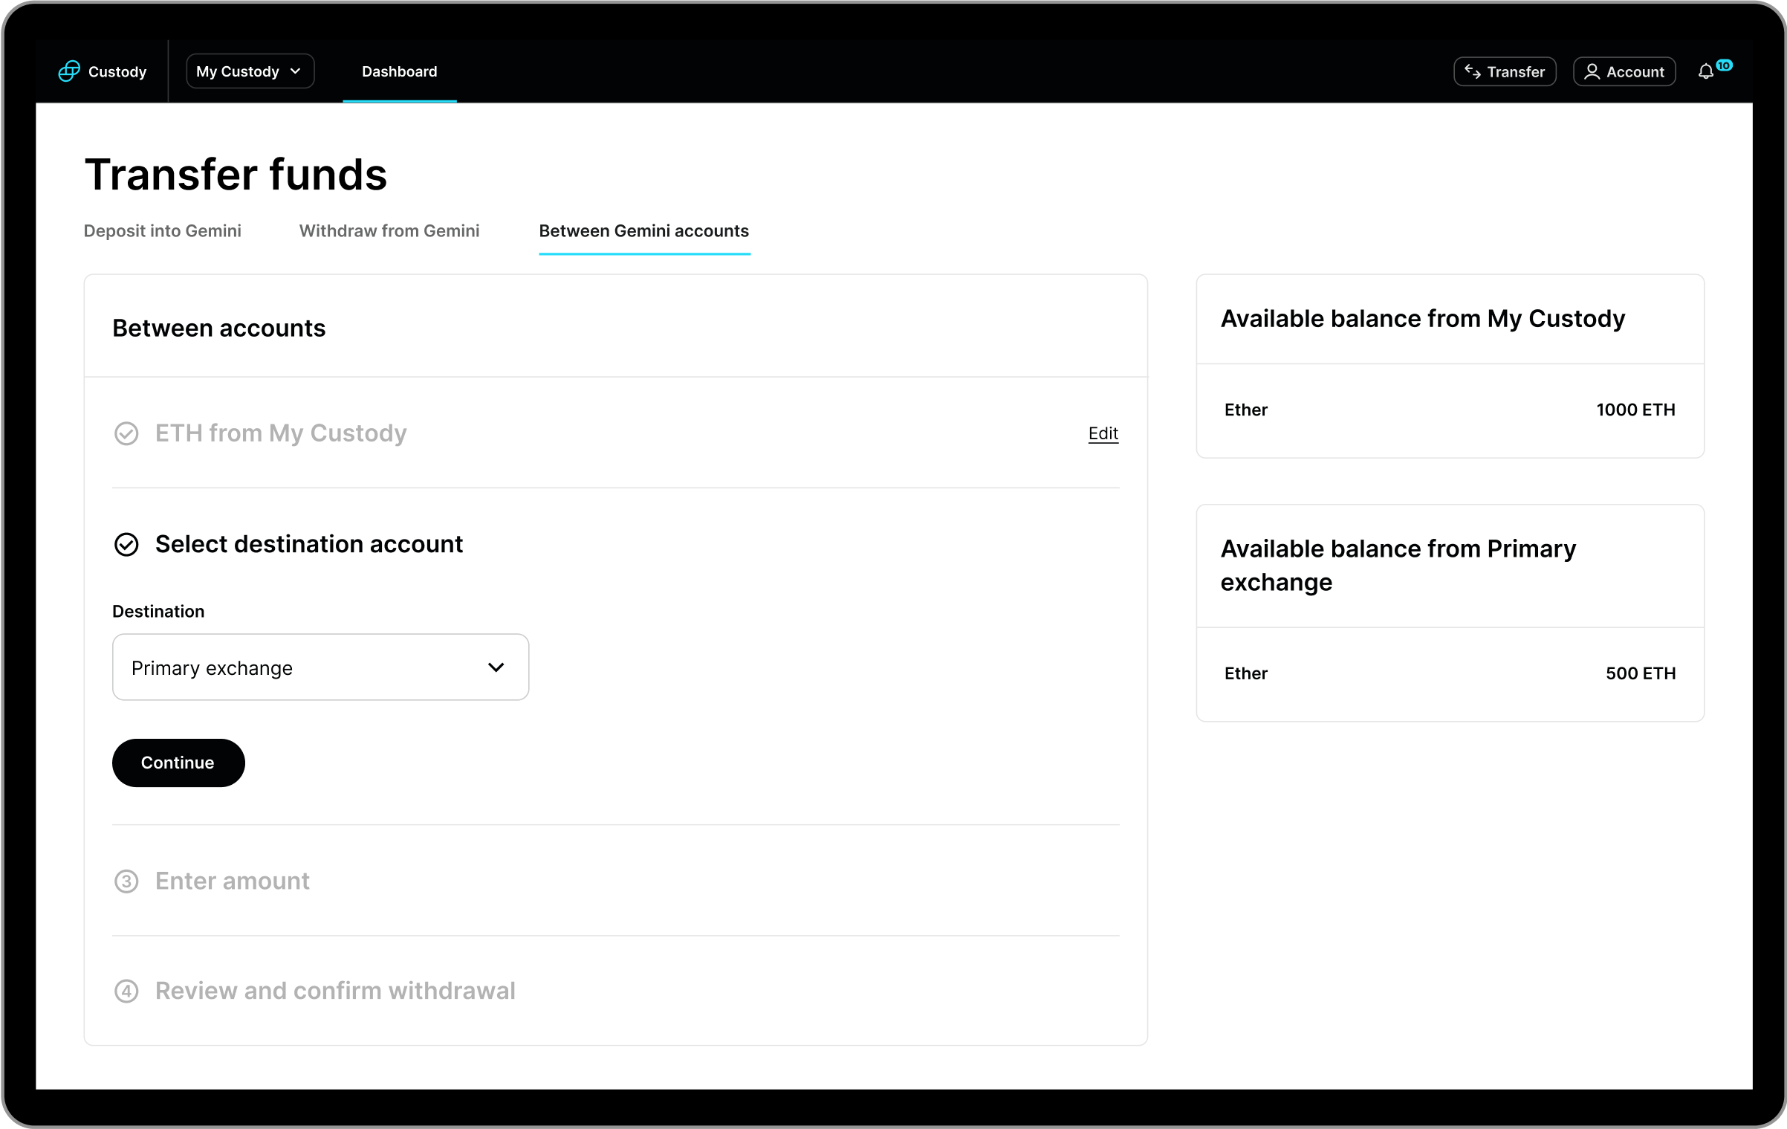Click checkmark beside ETH from My Custody

pos(126,433)
